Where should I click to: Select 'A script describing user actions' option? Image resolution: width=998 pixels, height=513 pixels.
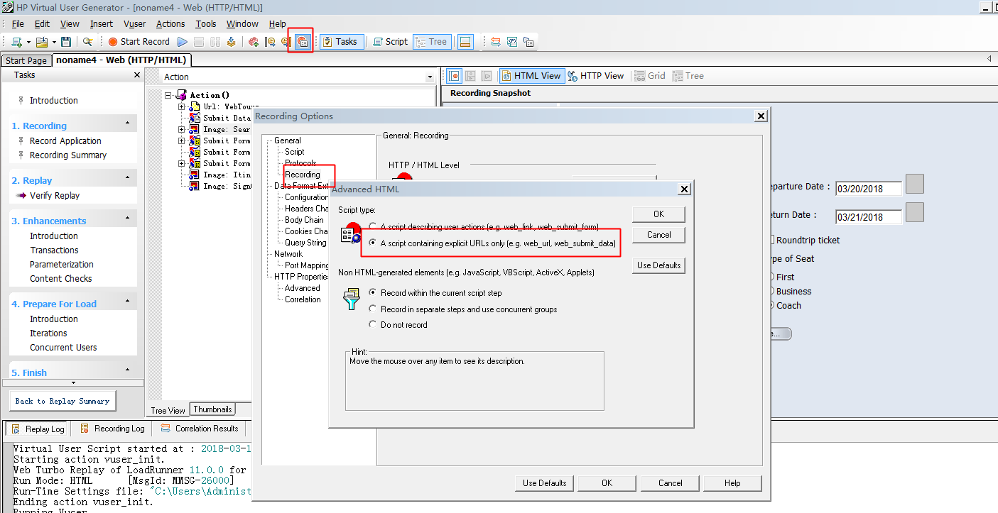[x=373, y=227]
